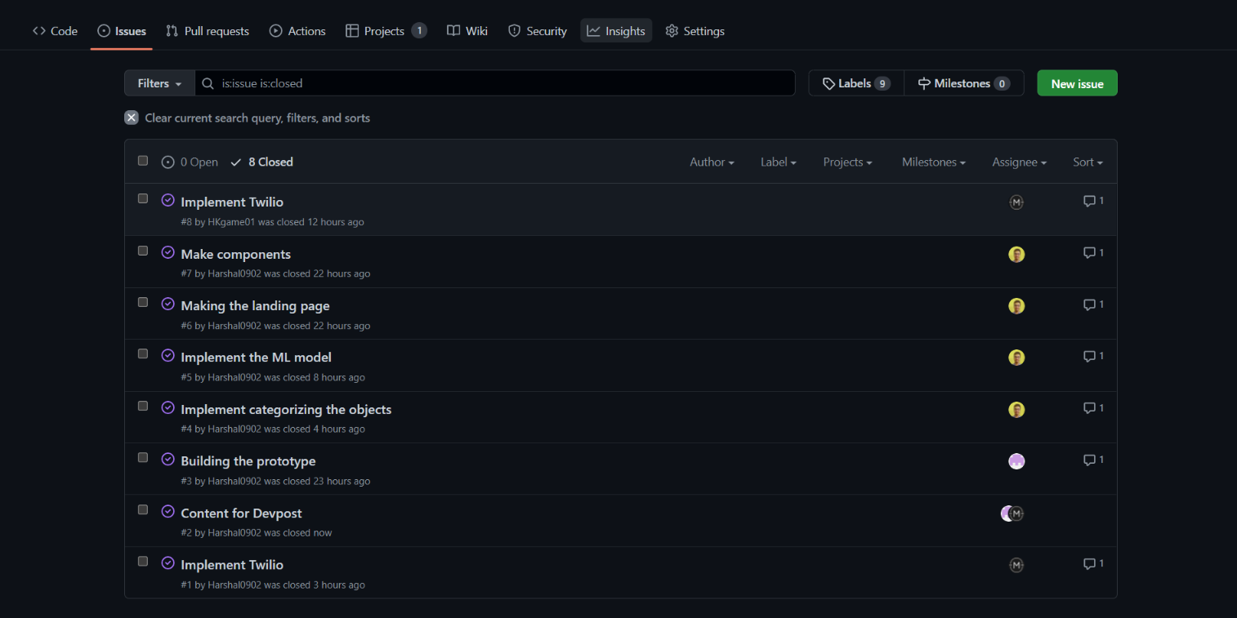Click Clear current search query, filters, and sorts
The height and width of the screenshot is (618, 1237).
[x=248, y=118]
